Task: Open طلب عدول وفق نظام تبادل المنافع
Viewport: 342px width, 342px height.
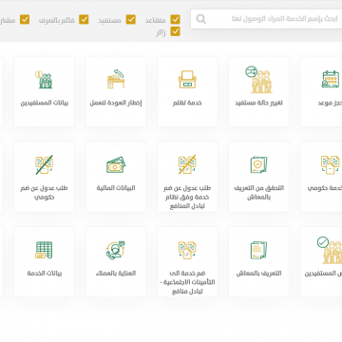Action: click(x=187, y=177)
